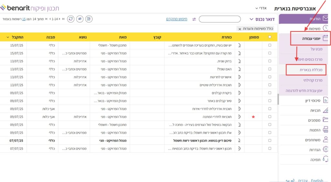This screenshot has width=331, height=182.
Task: Click the folder icon for מסמכים
Action: tap(325, 120)
